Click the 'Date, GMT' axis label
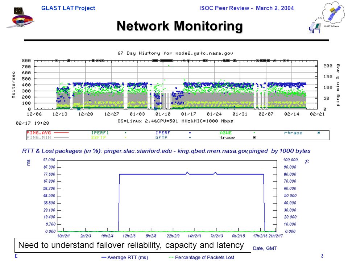The width and height of the screenshot is (348, 261). tap(265, 248)
